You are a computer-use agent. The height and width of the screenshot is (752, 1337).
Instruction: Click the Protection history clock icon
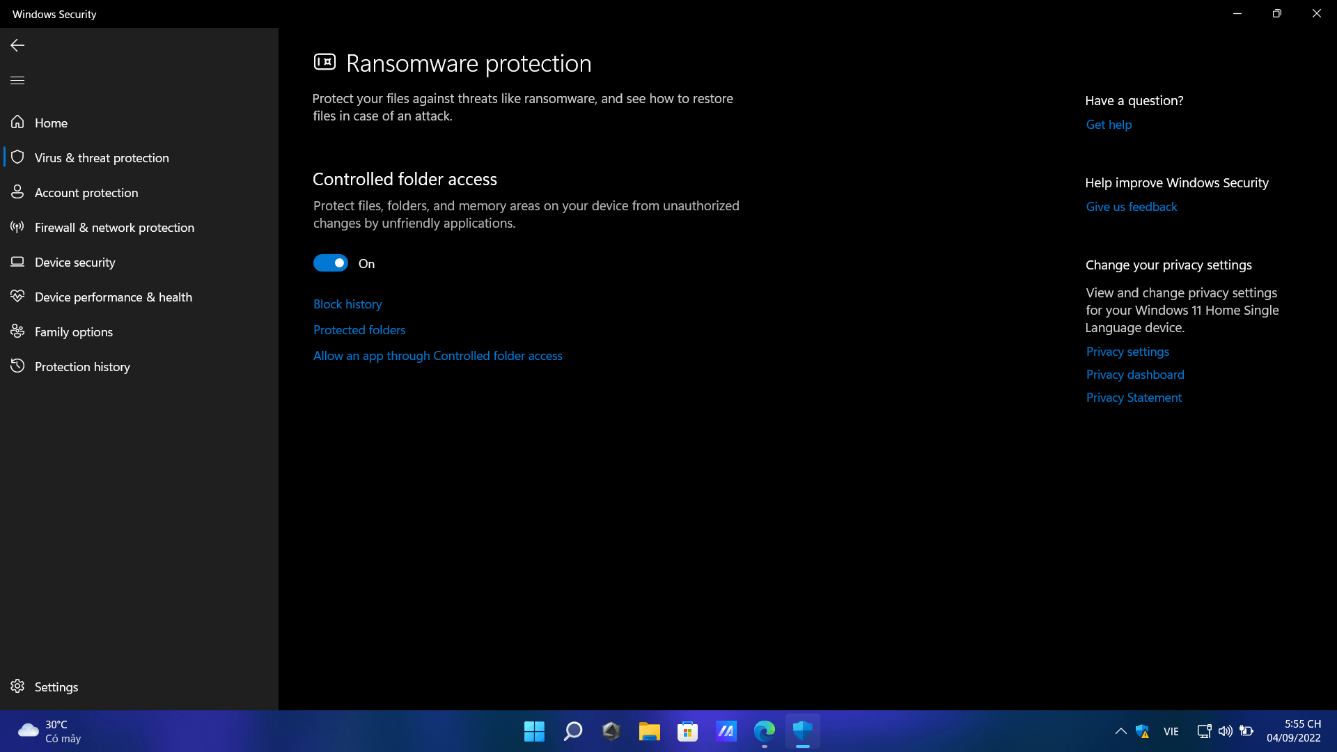[17, 366]
